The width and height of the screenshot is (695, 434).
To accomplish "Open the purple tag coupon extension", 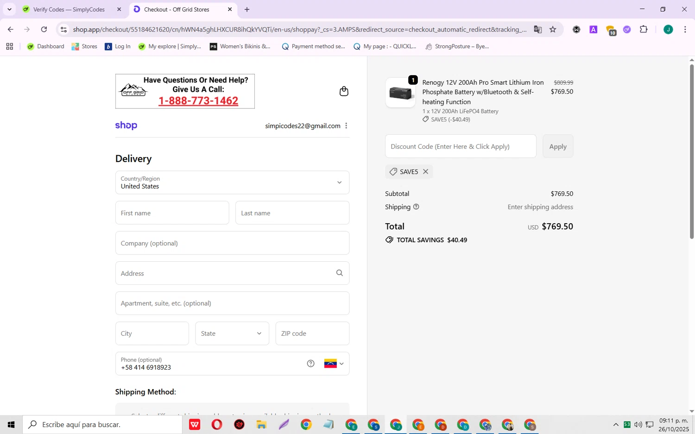I will click(627, 29).
